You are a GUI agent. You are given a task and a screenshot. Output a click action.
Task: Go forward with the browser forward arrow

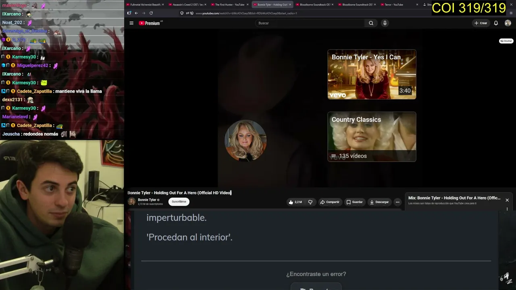[144, 13]
